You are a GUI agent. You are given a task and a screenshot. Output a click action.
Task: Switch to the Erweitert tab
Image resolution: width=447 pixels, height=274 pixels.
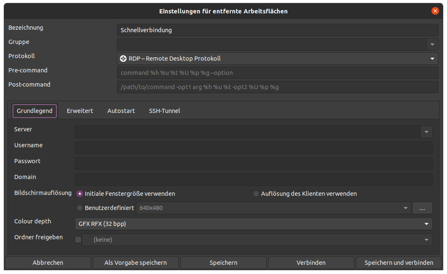[80, 111]
